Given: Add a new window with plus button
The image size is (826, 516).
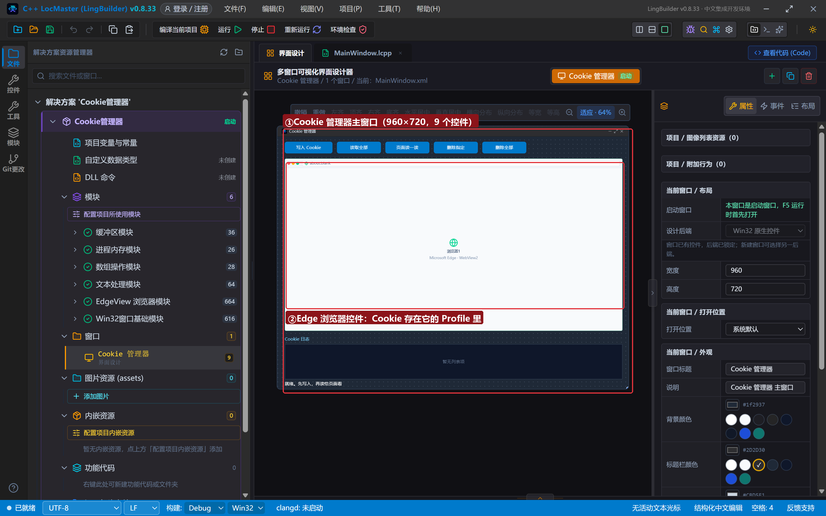Looking at the screenshot, I should (x=772, y=76).
